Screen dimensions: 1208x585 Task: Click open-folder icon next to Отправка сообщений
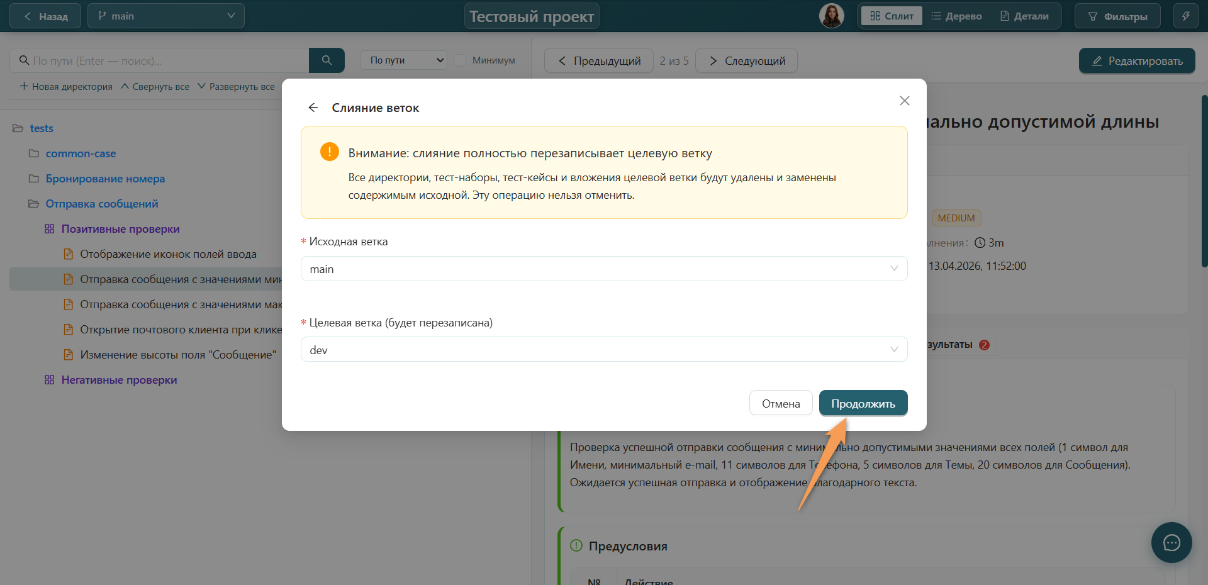(x=34, y=204)
